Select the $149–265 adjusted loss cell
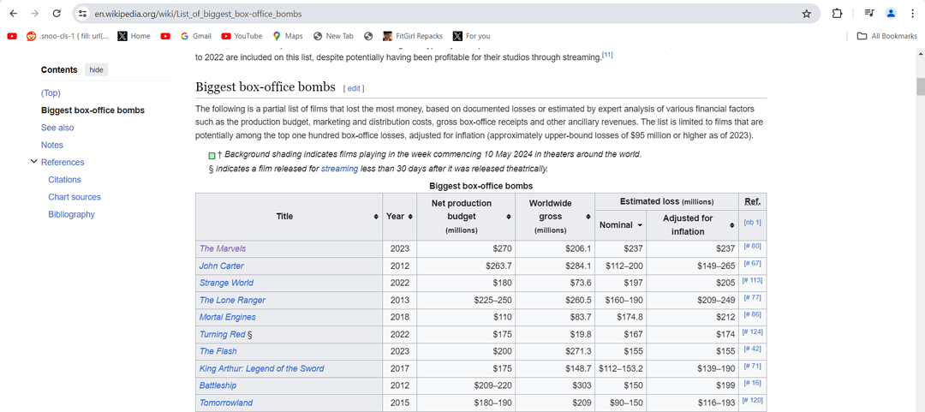Screen dimensions: 925x412 click(693, 266)
